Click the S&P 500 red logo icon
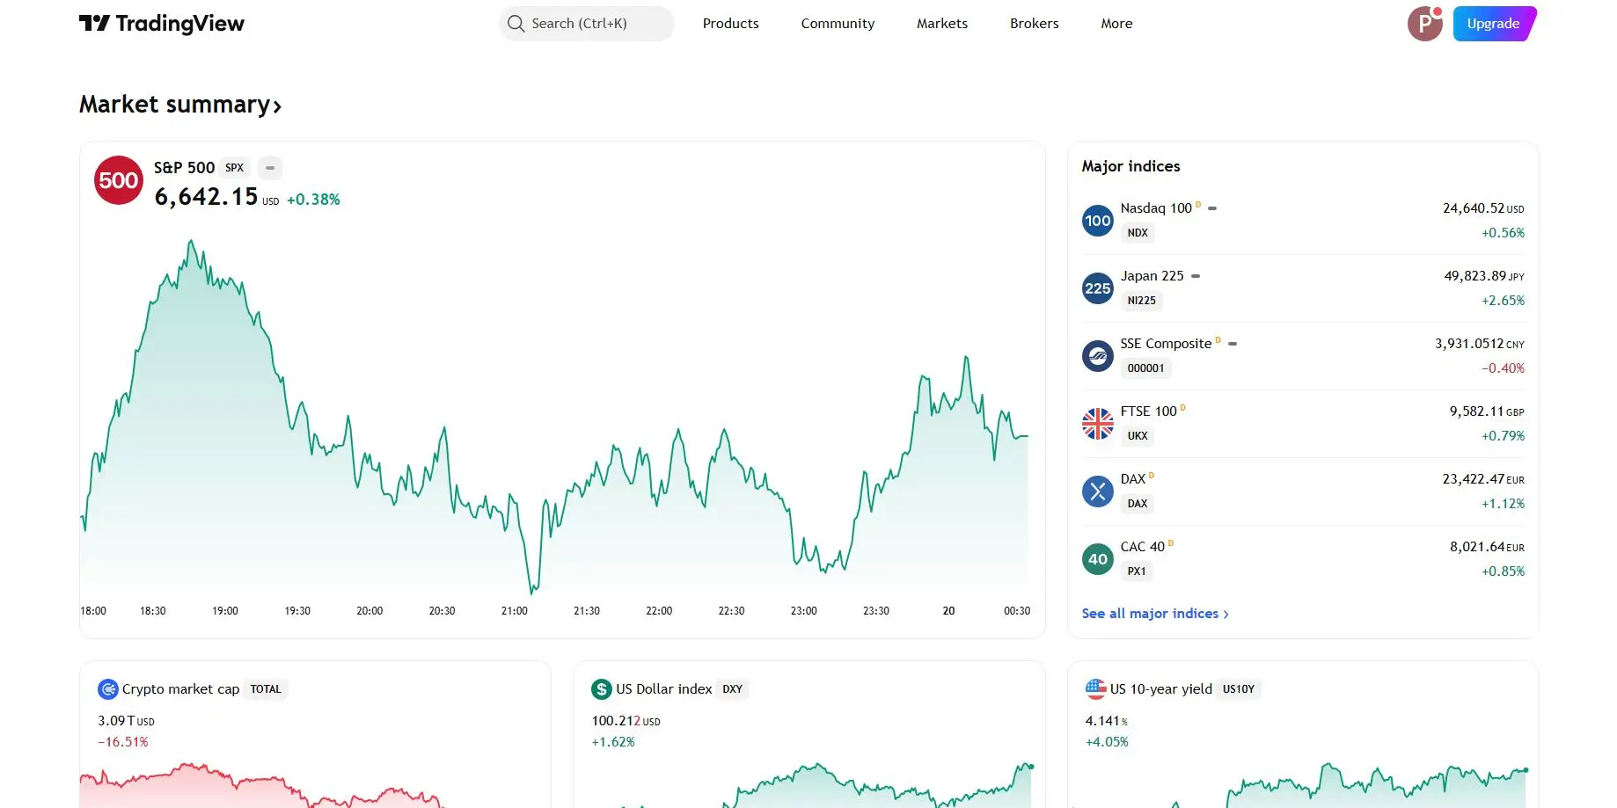1617x808 pixels. [x=119, y=180]
